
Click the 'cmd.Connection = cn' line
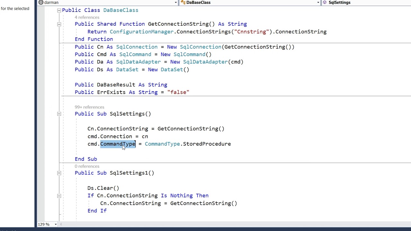(118, 136)
